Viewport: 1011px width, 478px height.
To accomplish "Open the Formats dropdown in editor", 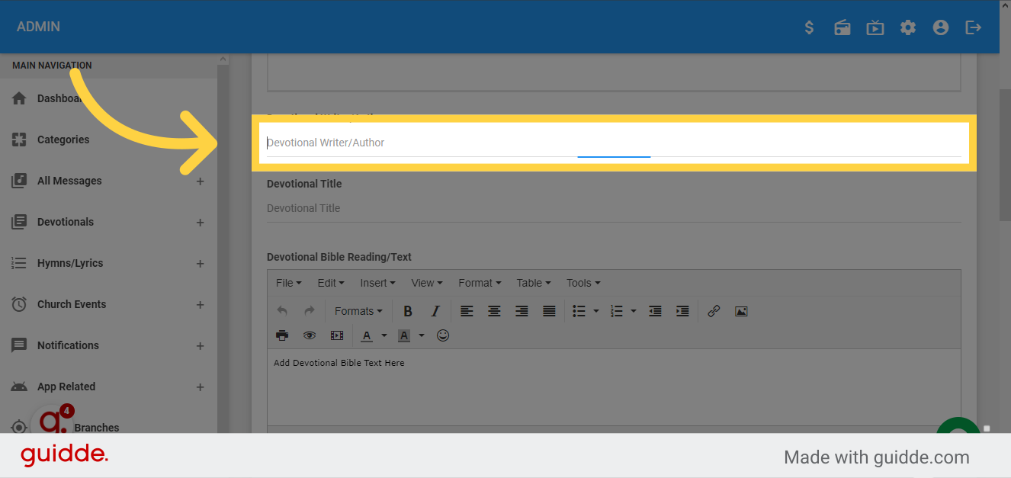I will point(358,311).
